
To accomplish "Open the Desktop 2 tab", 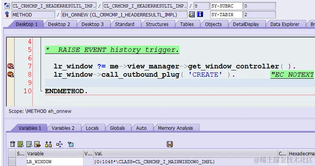I will click(59, 24).
